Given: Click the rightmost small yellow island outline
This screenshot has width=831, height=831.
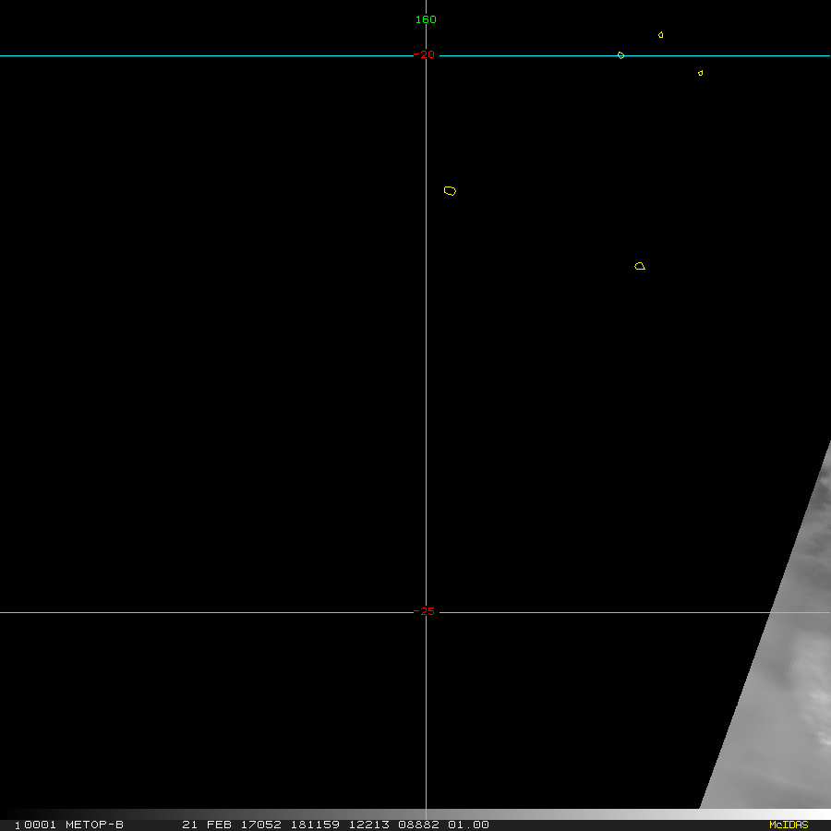Looking at the screenshot, I should (700, 73).
